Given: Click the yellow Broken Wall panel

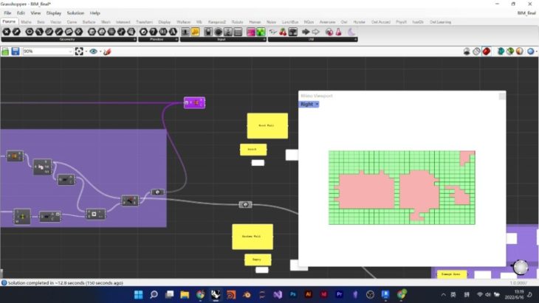Looking at the screenshot, I should (253, 237).
